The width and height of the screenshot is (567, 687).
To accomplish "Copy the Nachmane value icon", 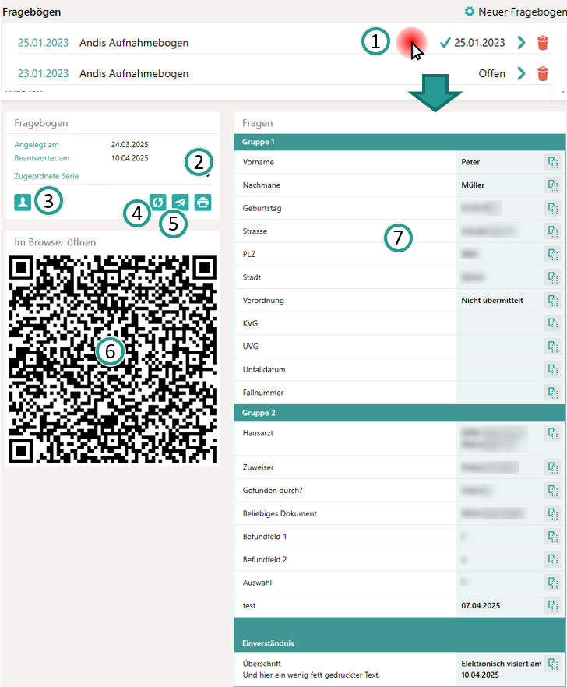I will tap(552, 185).
